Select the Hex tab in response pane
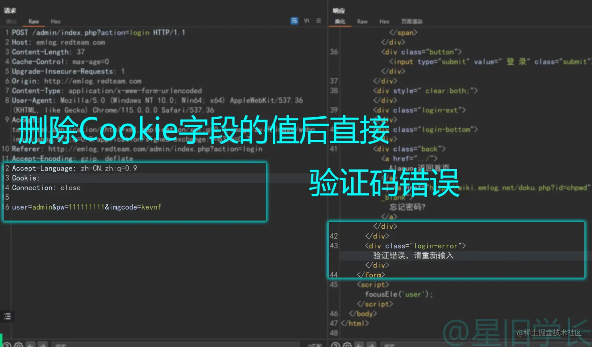The image size is (592, 347). click(384, 21)
